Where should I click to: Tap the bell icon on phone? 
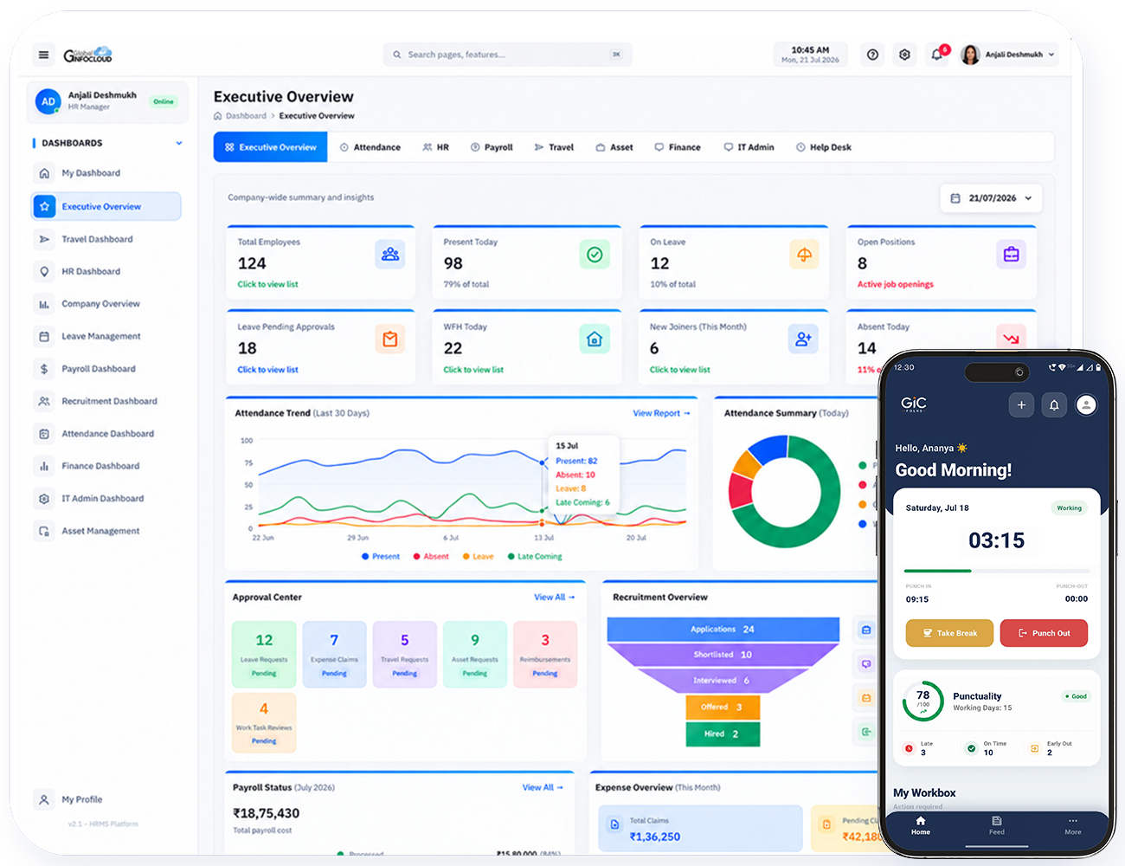1054,404
